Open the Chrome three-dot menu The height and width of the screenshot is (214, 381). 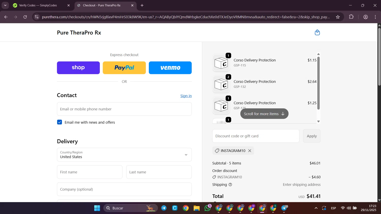click(x=375, y=17)
